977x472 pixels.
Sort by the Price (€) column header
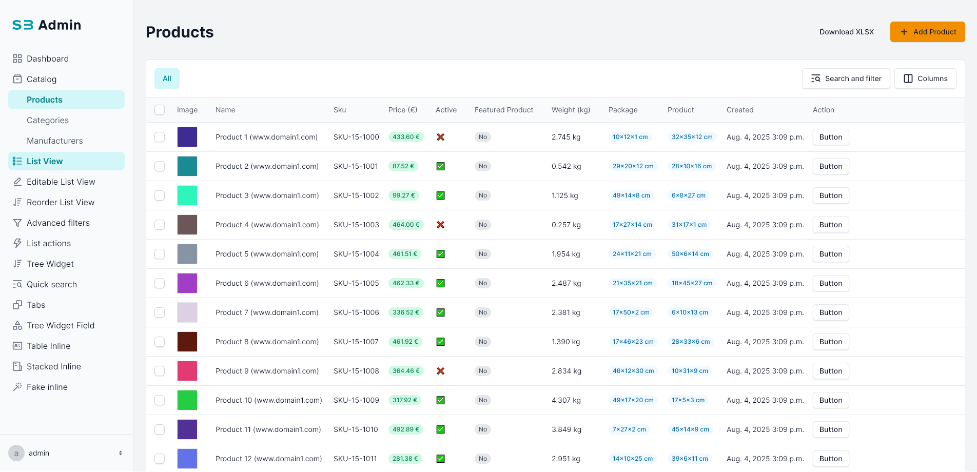coord(402,110)
